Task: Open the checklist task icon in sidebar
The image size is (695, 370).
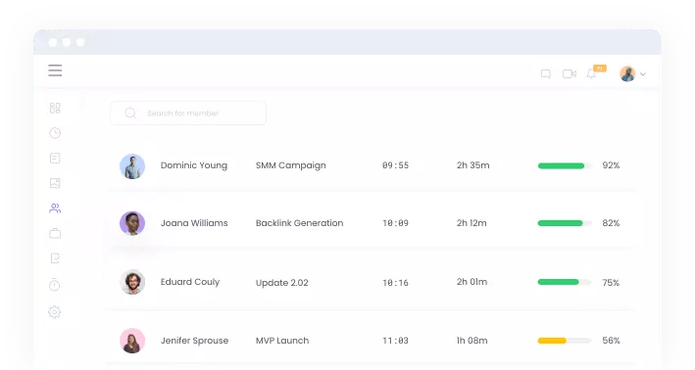Action: [x=55, y=258]
